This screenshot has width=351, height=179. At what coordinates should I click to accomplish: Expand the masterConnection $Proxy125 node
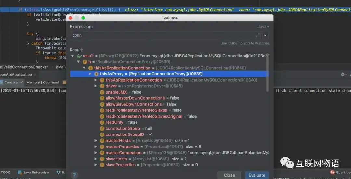[x=96, y=153]
